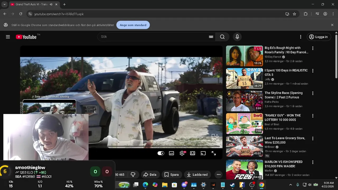Open options for The Skyline Race video
338x190 pixels.
[x=313, y=93]
